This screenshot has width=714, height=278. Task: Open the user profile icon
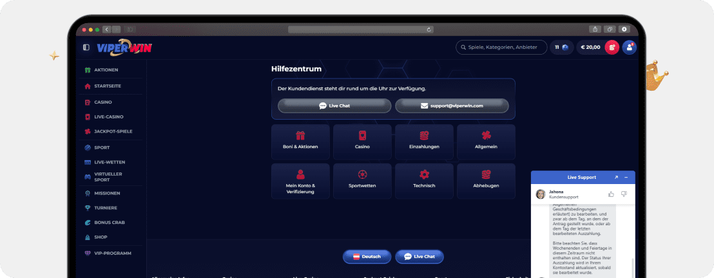tap(629, 47)
